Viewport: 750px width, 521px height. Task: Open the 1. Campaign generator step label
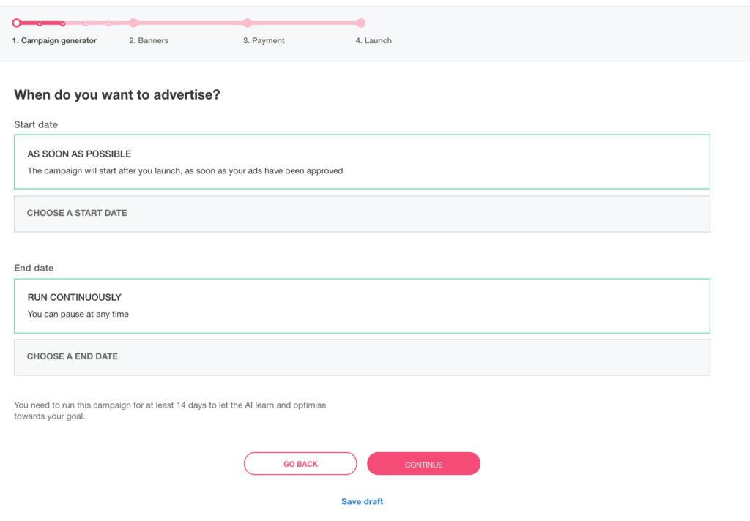click(54, 41)
